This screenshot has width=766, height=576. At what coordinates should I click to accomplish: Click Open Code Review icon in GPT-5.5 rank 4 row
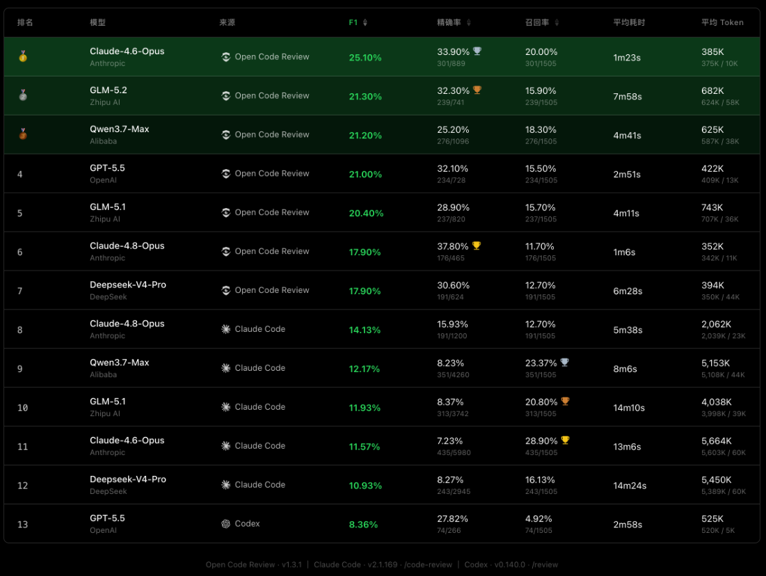click(225, 173)
